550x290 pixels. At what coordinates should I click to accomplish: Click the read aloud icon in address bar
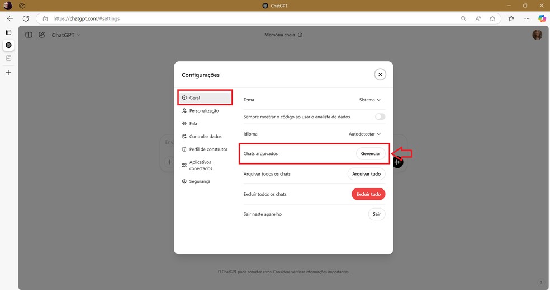(478, 18)
